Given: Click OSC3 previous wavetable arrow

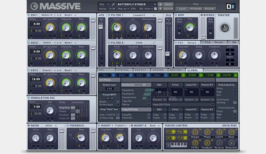Looking at the screenshot, I should coord(58,70).
